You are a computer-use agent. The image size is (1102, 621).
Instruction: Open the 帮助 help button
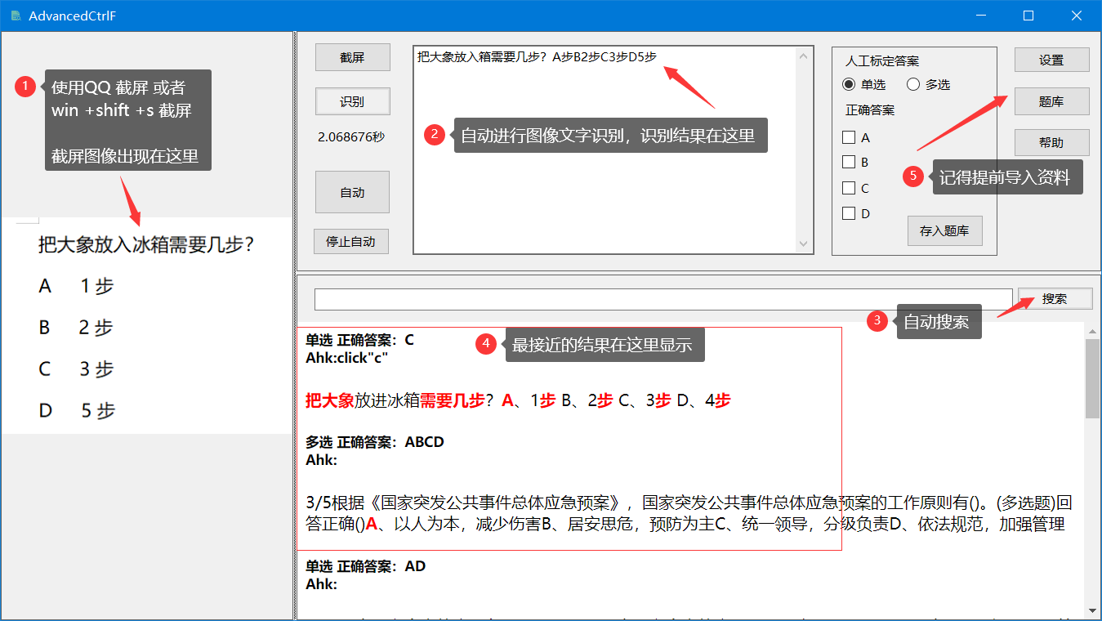(1051, 142)
